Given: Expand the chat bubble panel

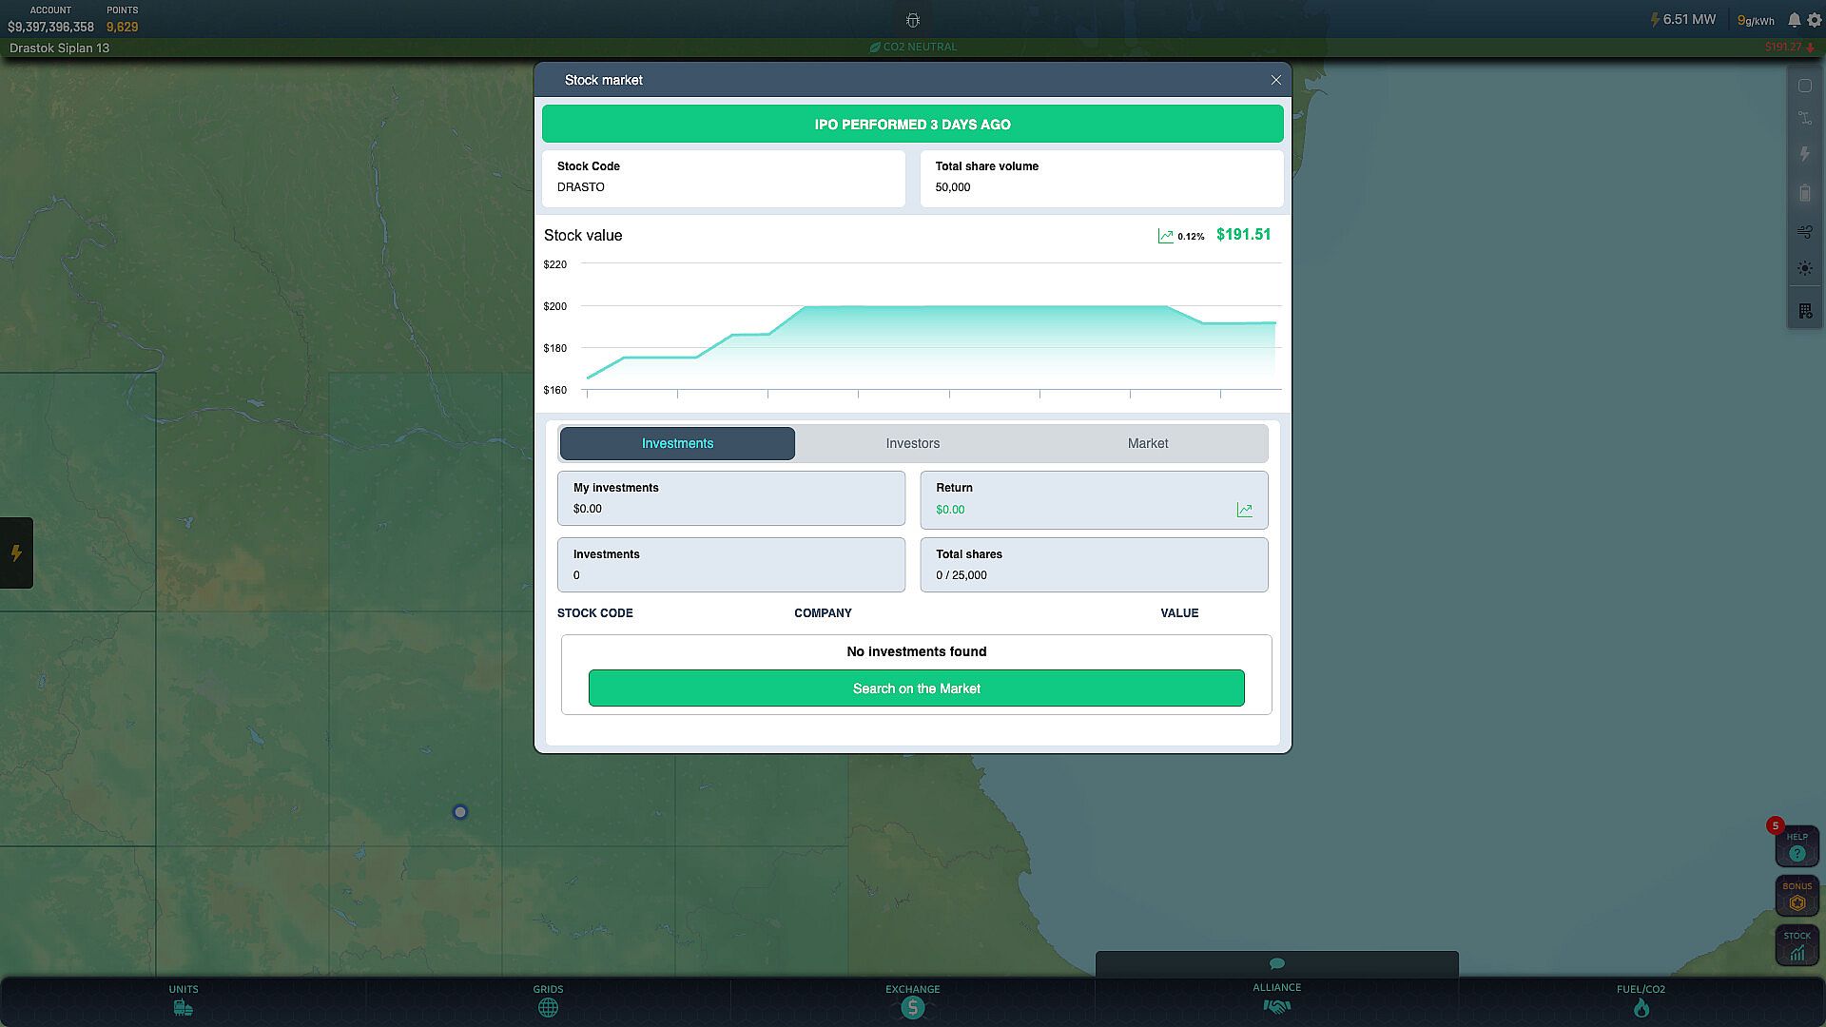Looking at the screenshot, I should (x=1276, y=963).
